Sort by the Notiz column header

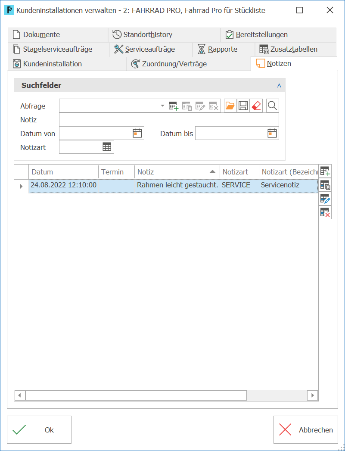177,172
